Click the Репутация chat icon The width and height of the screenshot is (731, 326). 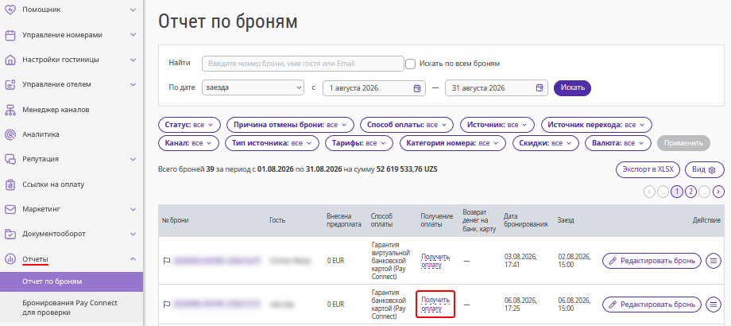(x=10, y=159)
